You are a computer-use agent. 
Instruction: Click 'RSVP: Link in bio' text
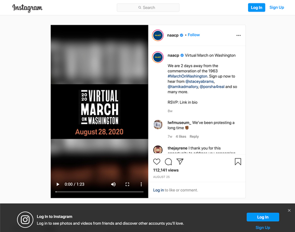[x=182, y=102]
